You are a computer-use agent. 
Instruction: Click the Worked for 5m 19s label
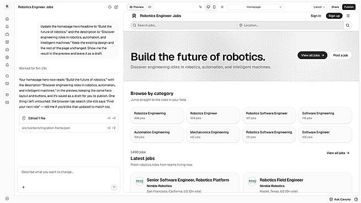(33, 68)
